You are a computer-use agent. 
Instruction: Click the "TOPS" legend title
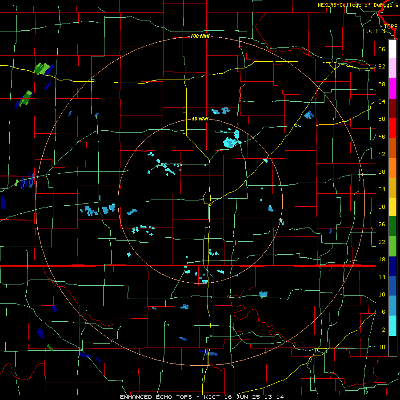pyautogui.click(x=391, y=26)
